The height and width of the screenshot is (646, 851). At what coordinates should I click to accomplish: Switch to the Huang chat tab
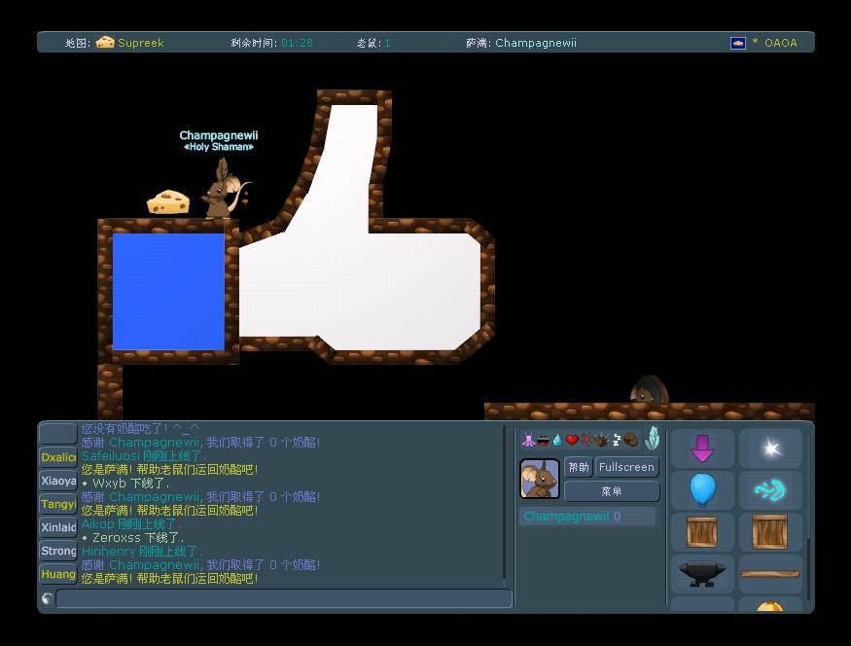58,574
